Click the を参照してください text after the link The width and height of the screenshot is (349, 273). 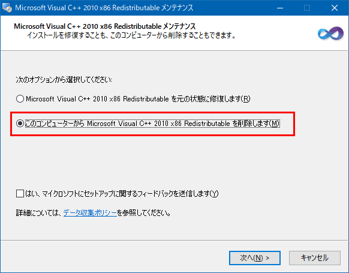pyautogui.click(x=144, y=213)
